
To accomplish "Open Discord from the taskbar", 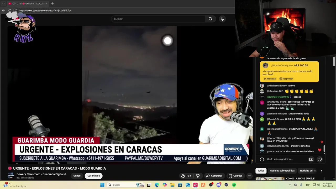I will [219, 185].
